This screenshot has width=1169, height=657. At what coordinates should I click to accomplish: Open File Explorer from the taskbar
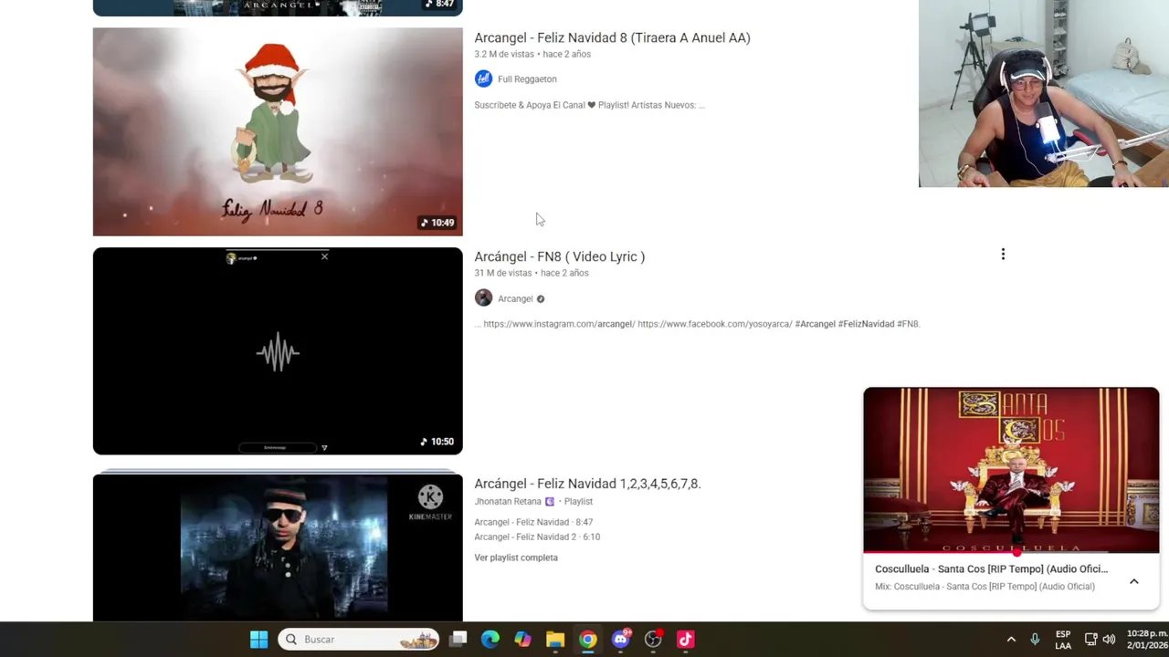pos(555,640)
